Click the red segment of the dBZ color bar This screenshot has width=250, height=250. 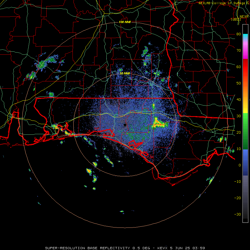245,67
